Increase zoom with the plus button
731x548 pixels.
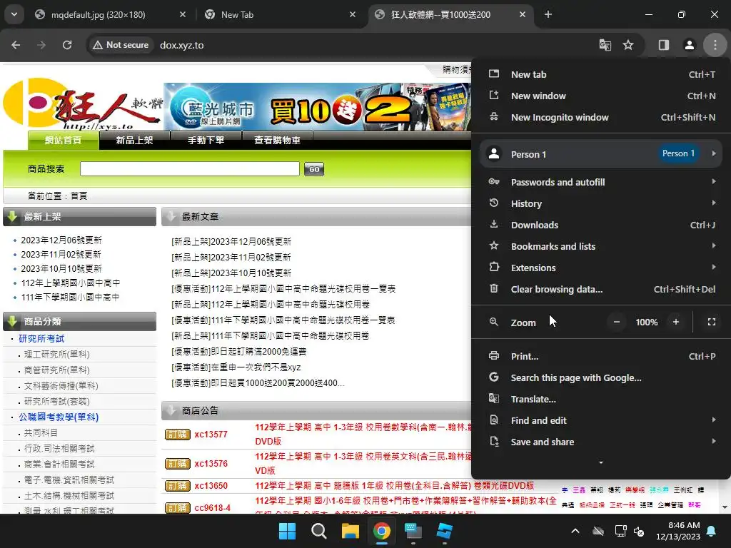click(x=675, y=322)
